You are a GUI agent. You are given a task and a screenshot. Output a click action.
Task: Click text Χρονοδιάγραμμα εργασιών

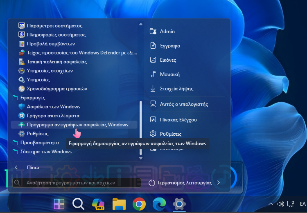(57, 89)
